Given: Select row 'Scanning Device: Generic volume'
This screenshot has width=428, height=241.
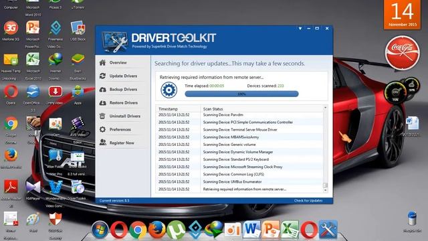Looking at the screenshot, I should point(239,145).
